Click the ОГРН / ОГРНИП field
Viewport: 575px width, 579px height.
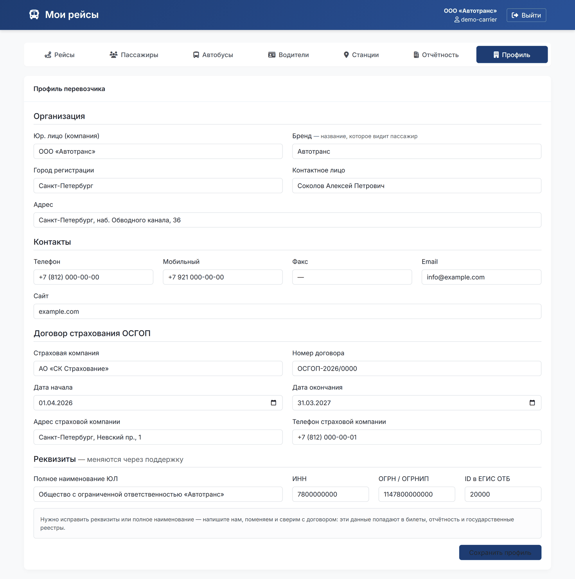pyautogui.click(x=417, y=494)
